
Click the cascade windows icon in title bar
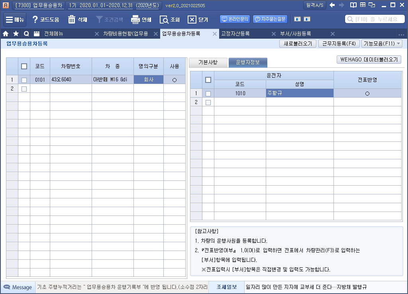coord(372,5)
